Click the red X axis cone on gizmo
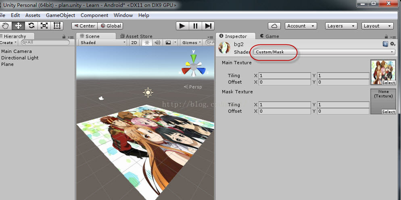The height and width of the screenshot is (200, 401). coord(186,71)
